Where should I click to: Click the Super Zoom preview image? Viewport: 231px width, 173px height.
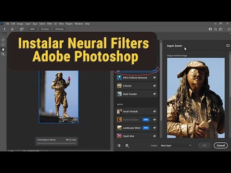click(196, 98)
